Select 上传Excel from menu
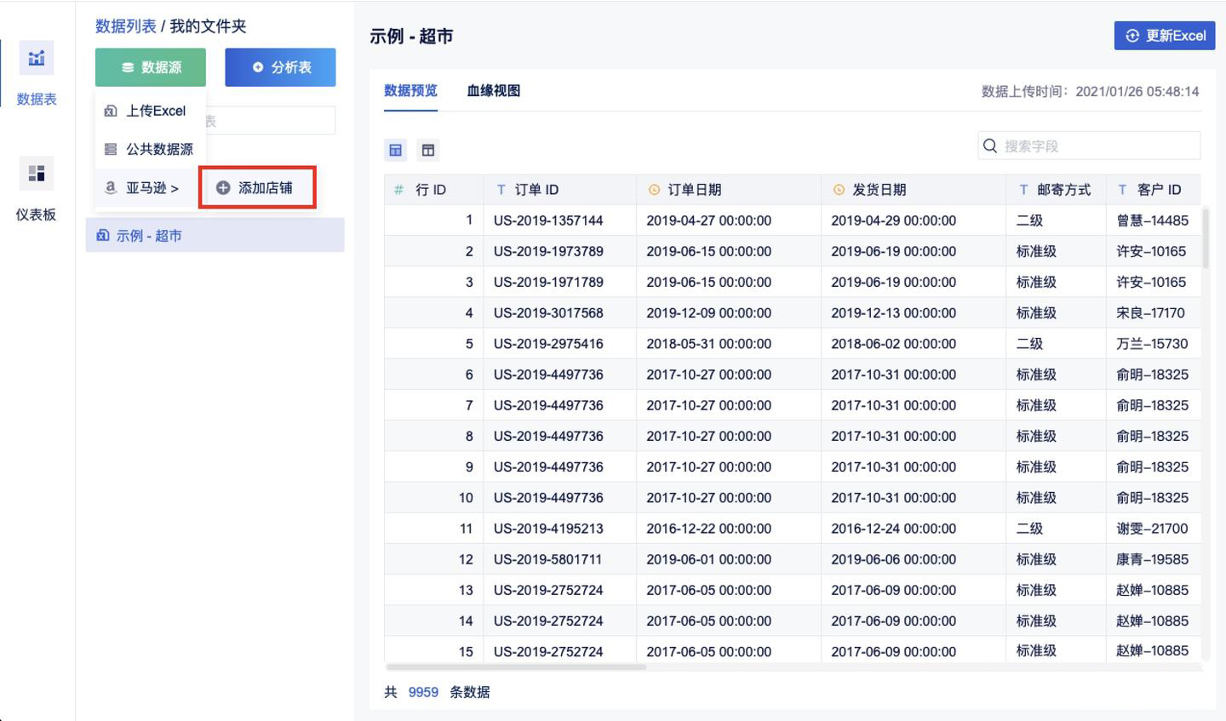1226x721 pixels. (x=155, y=111)
